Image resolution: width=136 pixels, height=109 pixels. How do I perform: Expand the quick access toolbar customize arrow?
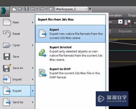click(x=90, y=9)
